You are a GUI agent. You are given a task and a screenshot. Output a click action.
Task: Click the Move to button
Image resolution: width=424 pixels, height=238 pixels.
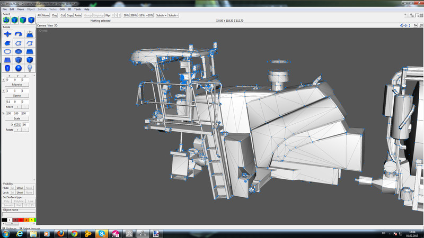17,85
